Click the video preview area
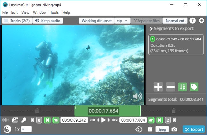 pyautogui.click(x=73, y=65)
